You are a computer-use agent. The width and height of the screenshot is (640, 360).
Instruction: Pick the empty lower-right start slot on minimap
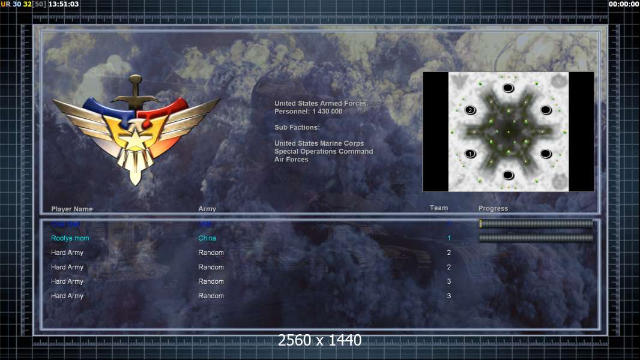click(x=546, y=154)
